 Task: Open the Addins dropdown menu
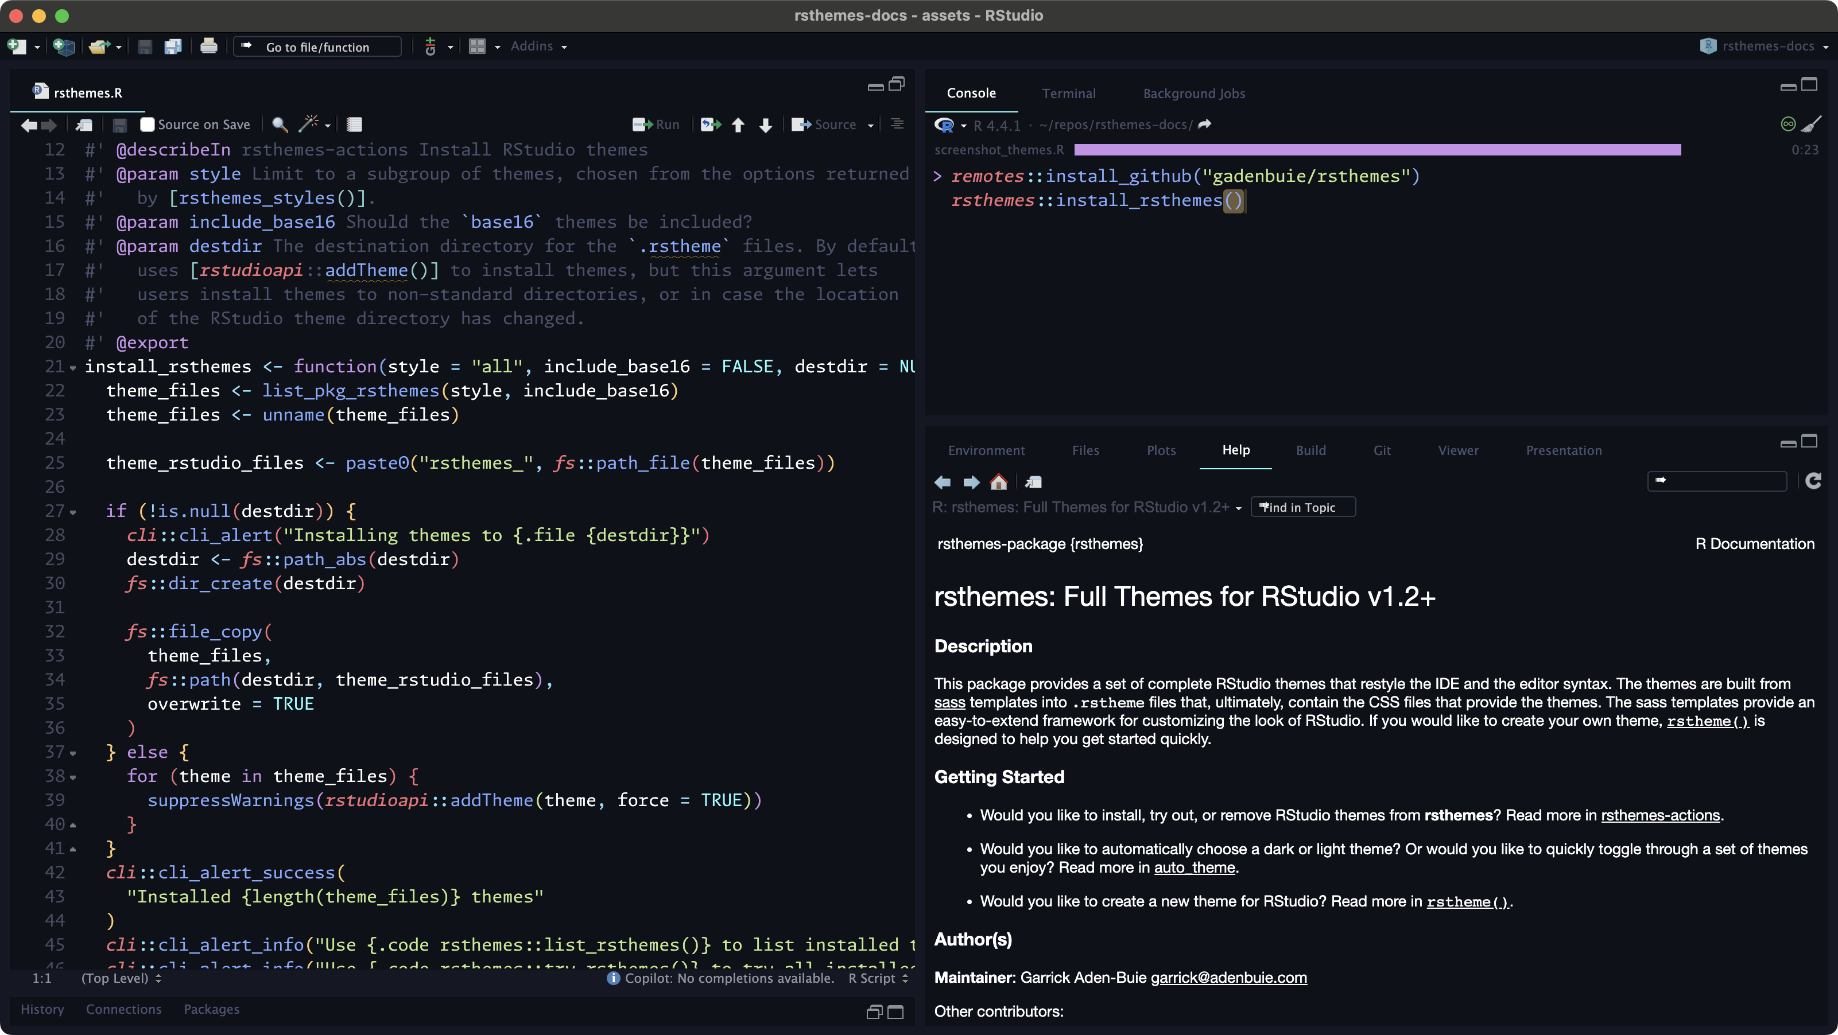538,46
